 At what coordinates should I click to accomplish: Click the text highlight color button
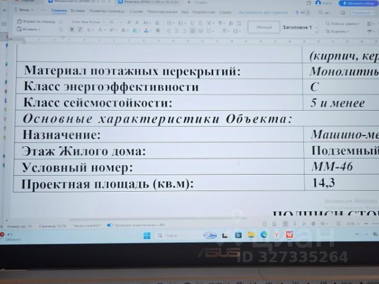click(x=135, y=30)
